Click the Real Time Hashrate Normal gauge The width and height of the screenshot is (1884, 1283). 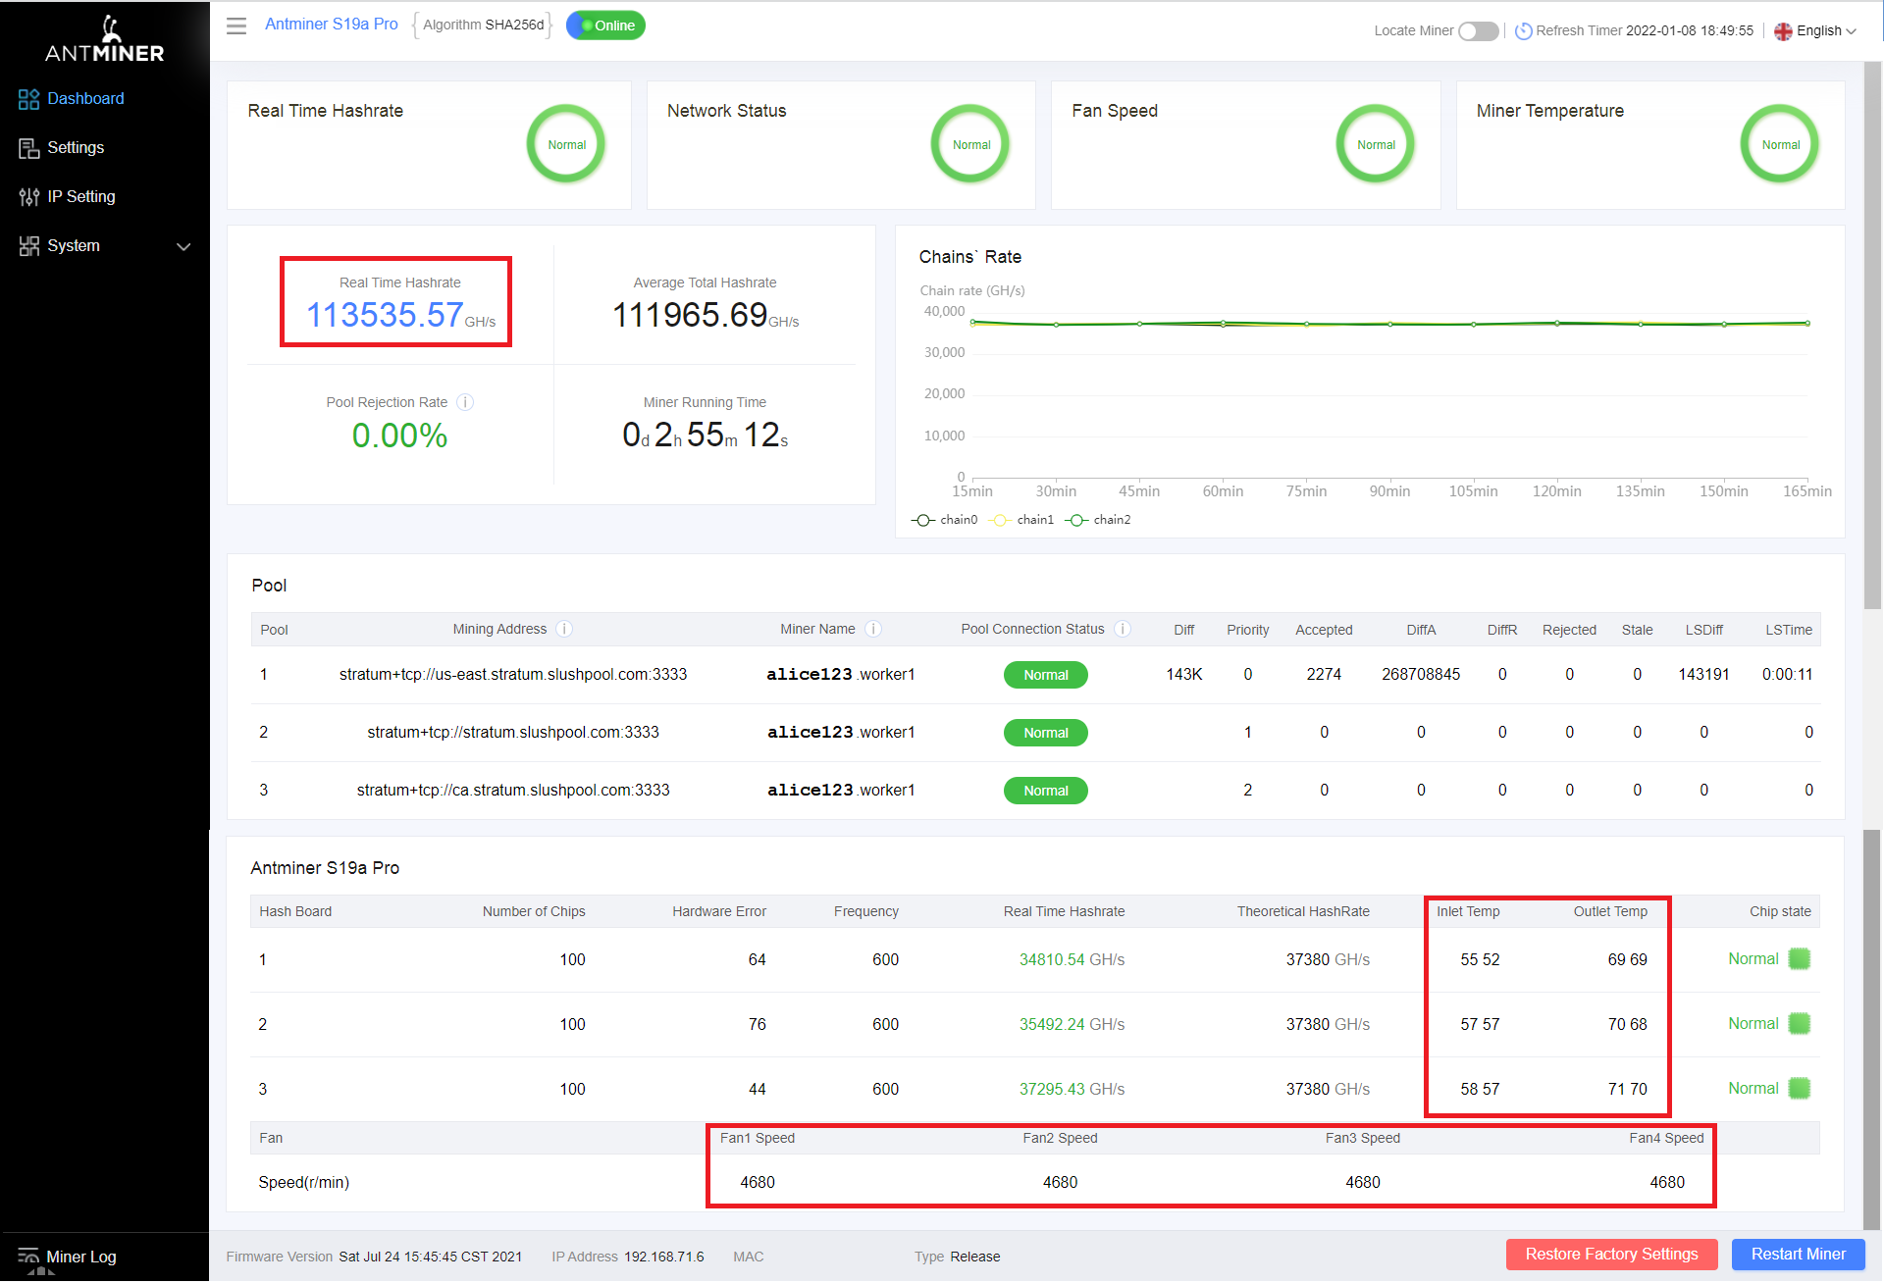pos(566,144)
